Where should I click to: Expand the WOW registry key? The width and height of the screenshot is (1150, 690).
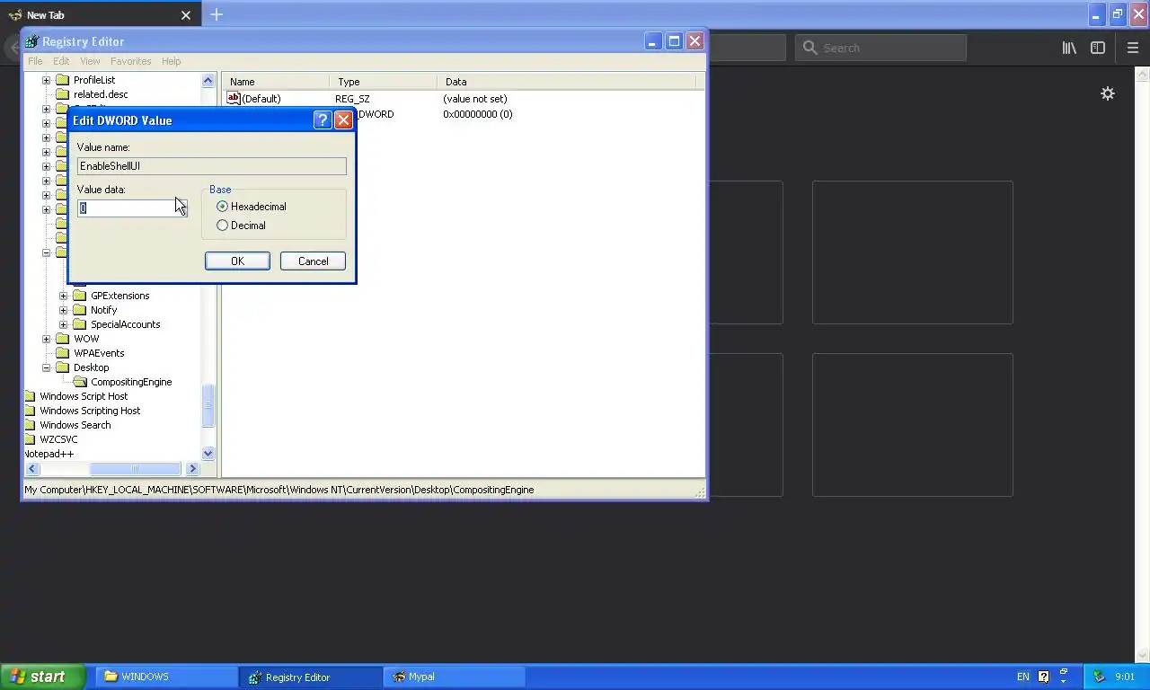pyautogui.click(x=47, y=339)
